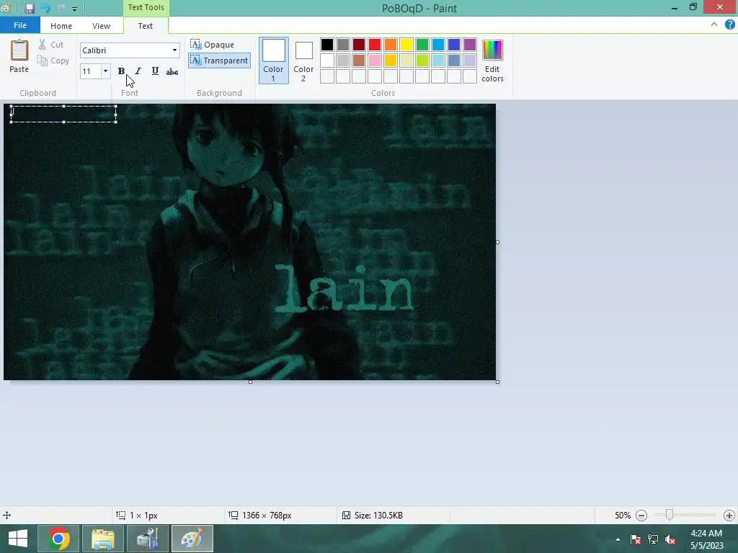Click the Undo arrow in quick access toolbar
The width and height of the screenshot is (738, 553).
45,9
